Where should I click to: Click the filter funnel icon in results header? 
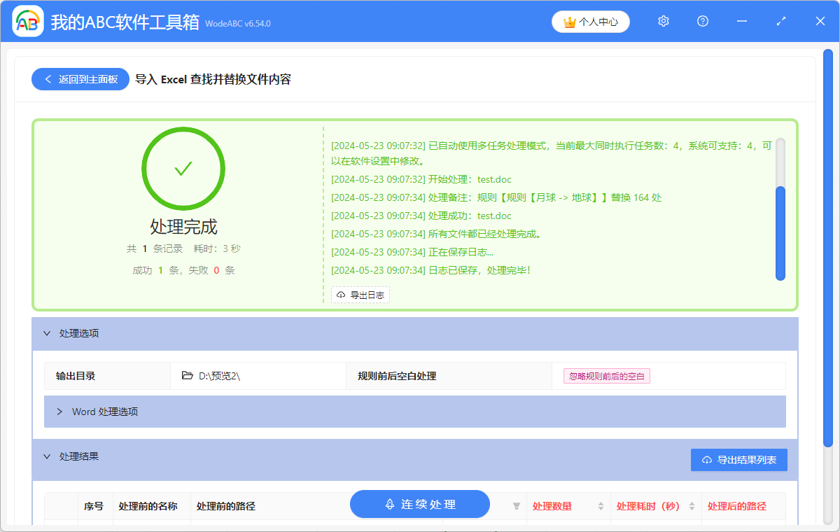pyautogui.click(x=516, y=505)
